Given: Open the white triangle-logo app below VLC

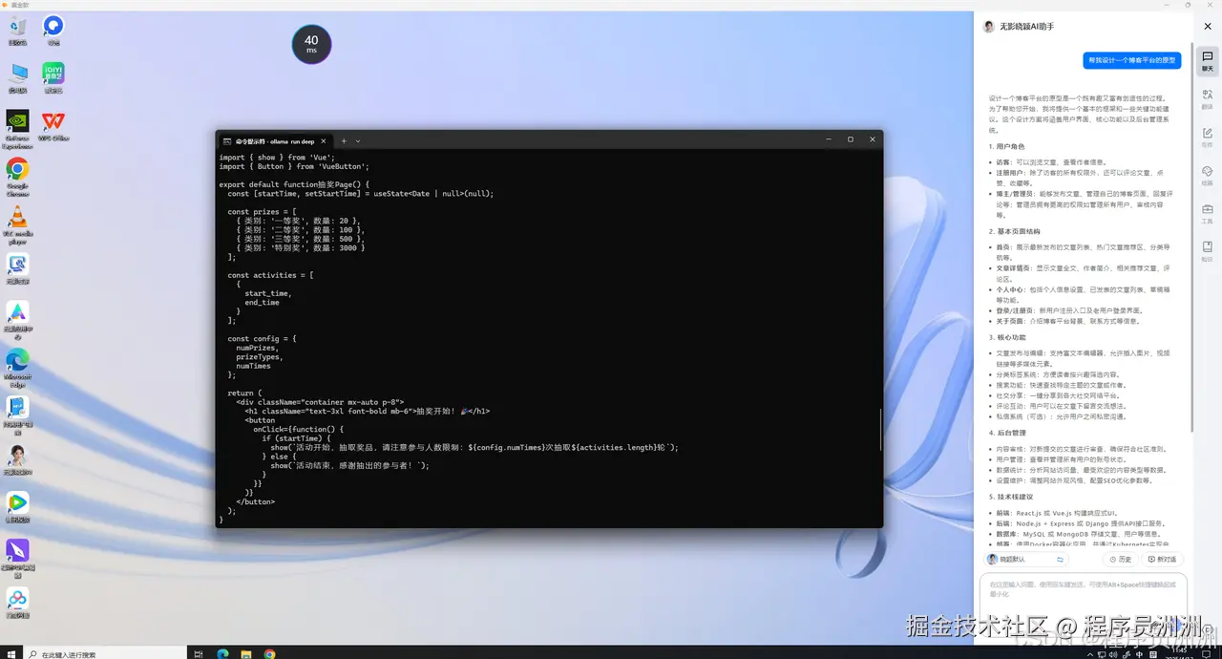Looking at the screenshot, I should click(17, 319).
